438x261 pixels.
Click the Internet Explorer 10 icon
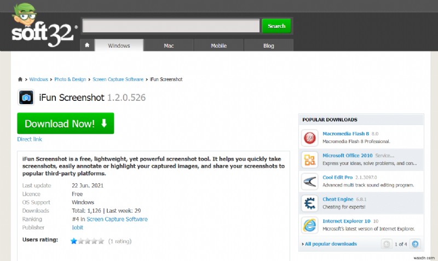pos(309,225)
